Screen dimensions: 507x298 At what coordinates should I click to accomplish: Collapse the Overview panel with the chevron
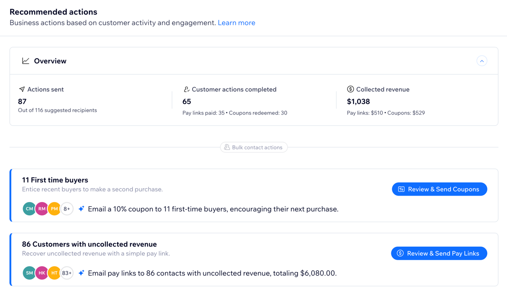pyautogui.click(x=482, y=60)
